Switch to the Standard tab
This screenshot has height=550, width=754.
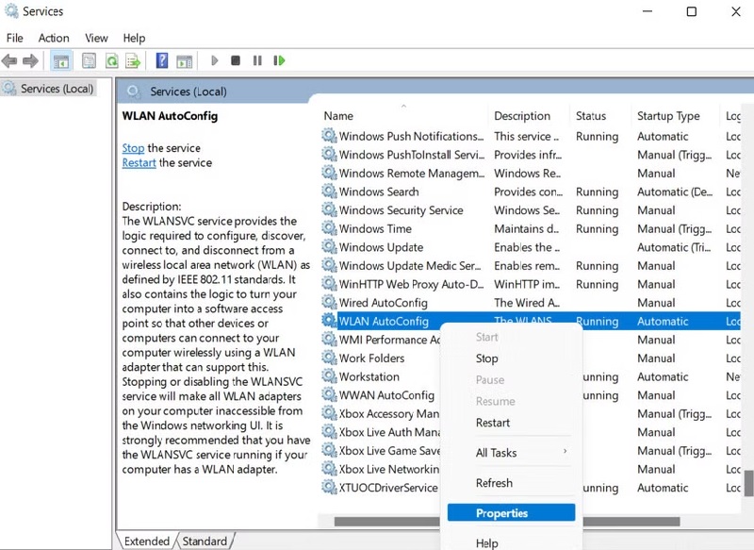[x=205, y=542]
